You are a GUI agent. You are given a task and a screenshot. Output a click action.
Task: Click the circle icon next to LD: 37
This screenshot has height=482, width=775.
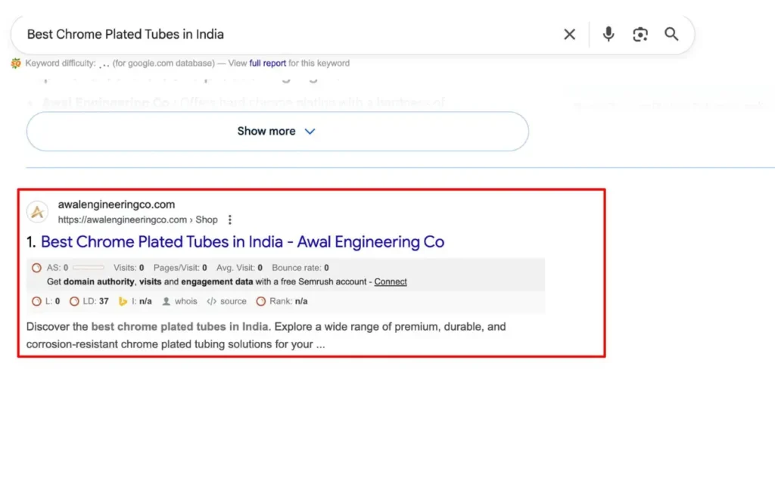click(x=74, y=301)
